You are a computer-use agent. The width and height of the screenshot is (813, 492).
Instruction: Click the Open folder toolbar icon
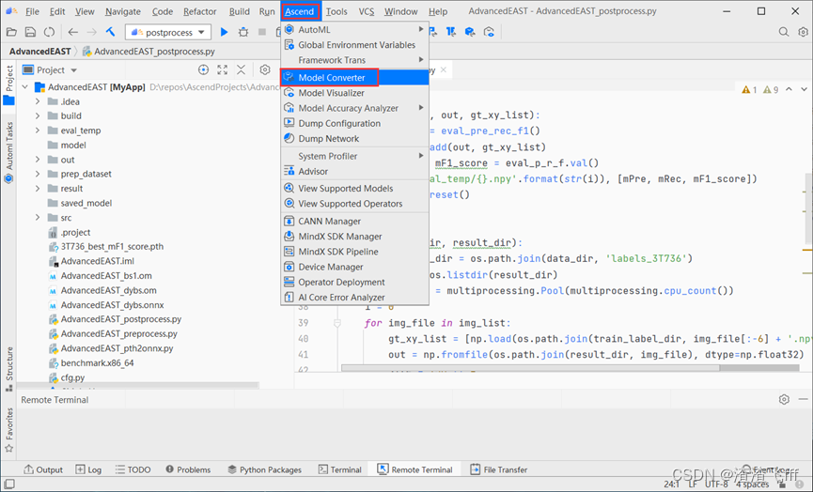pyautogui.click(x=11, y=32)
